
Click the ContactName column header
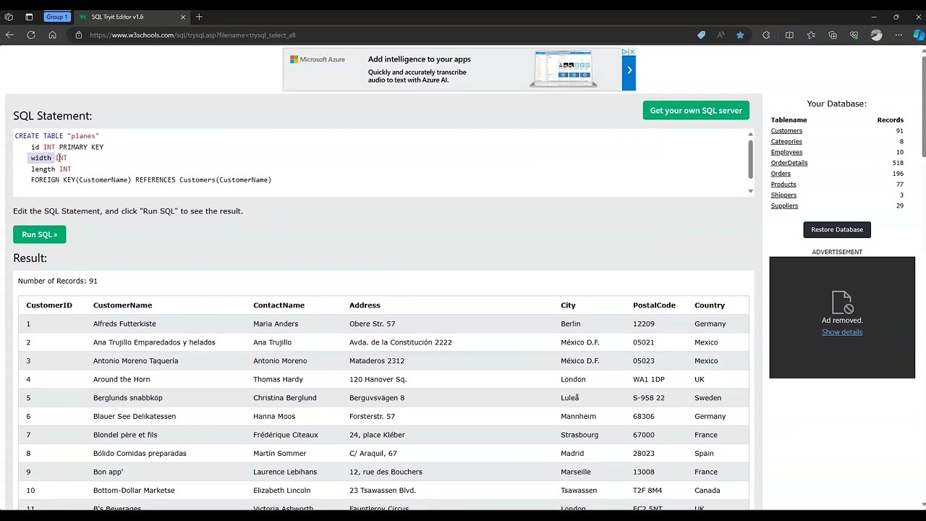(279, 305)
